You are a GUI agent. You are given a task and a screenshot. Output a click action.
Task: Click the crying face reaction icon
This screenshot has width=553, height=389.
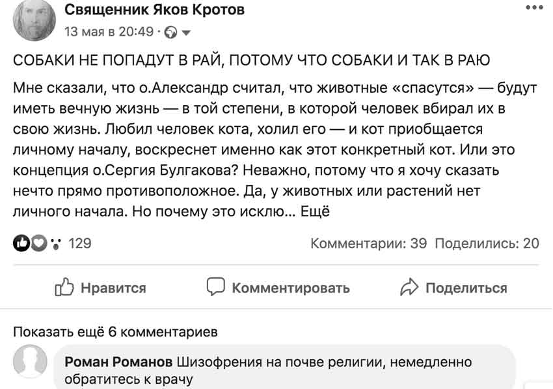tap(55, 244)
